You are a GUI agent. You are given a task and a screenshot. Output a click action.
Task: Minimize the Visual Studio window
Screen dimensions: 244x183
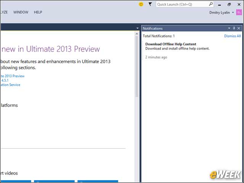pos(220,5)
